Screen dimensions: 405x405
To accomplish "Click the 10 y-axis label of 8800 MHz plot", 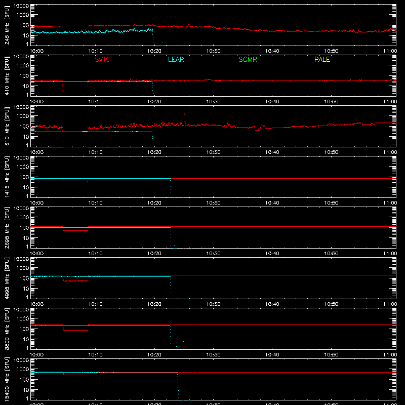I will click(26, 339).
